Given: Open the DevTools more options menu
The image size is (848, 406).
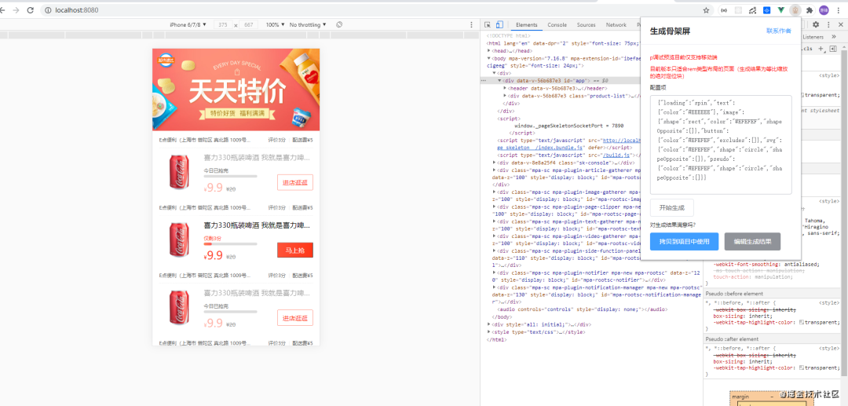Looking at the screenshot, I should click(x=828, y=25).
